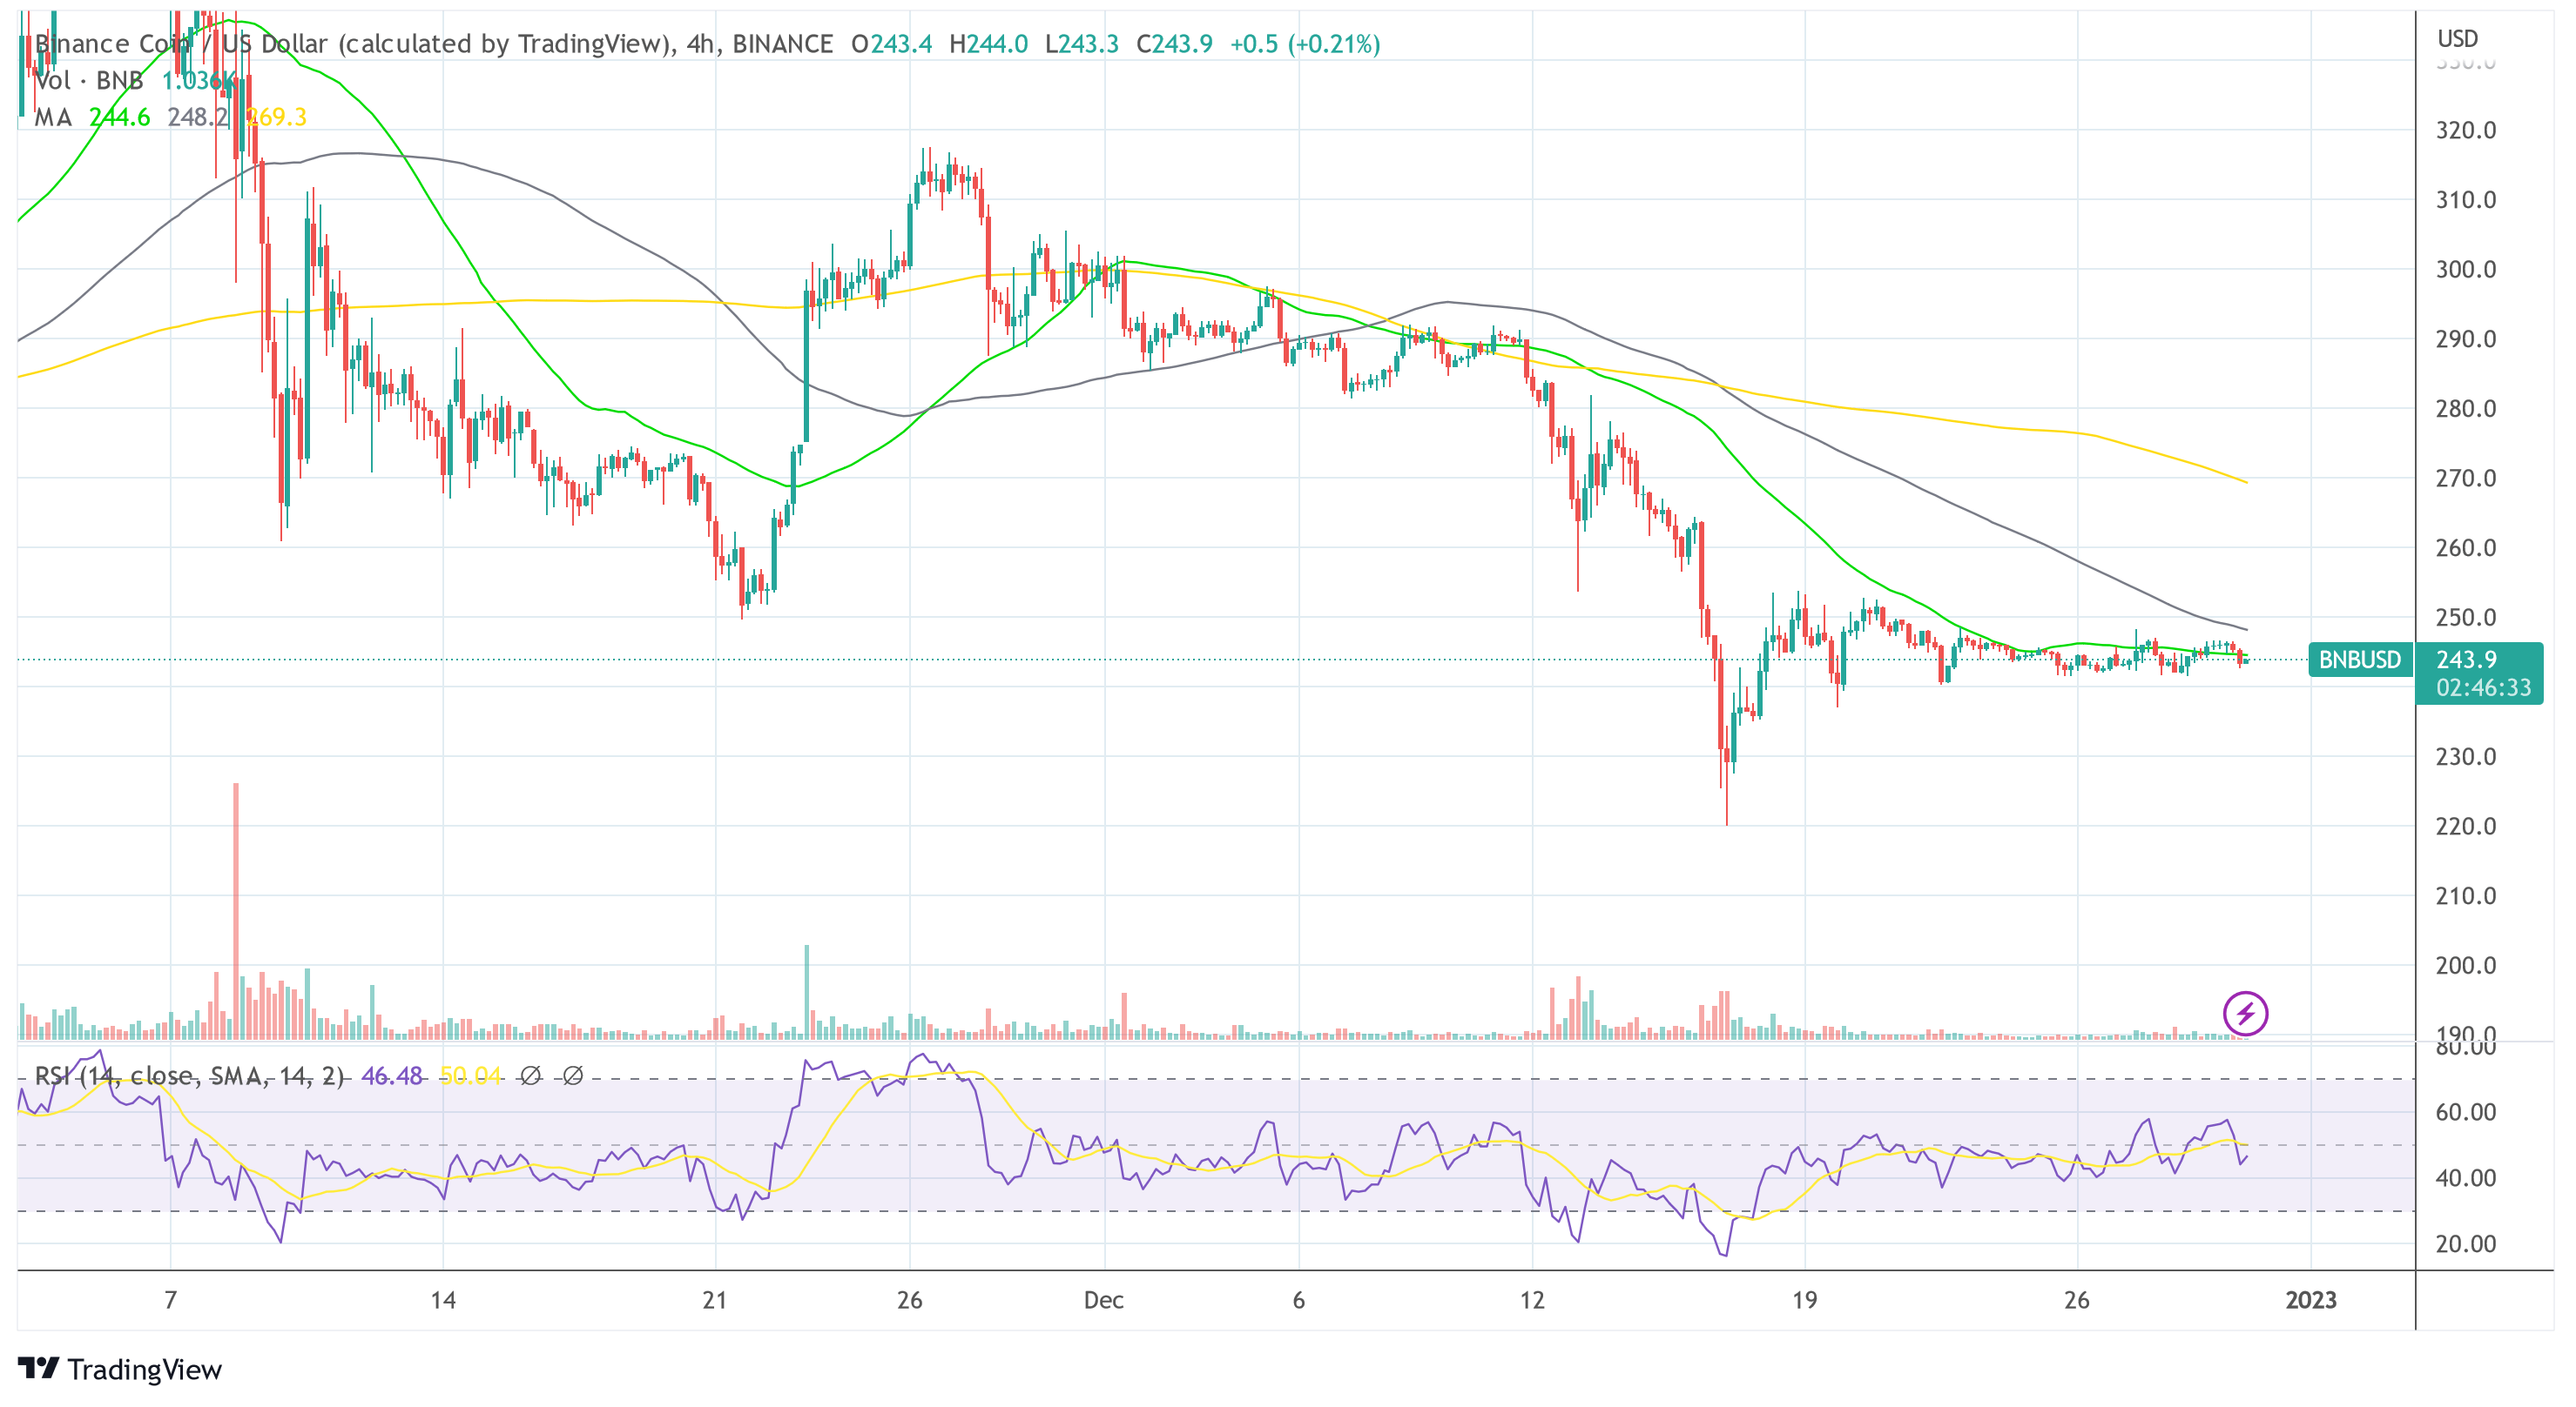2576x1407 pixels.
Task: Click the RSI (14, close, SMA, 14, 2) label
Action: (189, 1076)
